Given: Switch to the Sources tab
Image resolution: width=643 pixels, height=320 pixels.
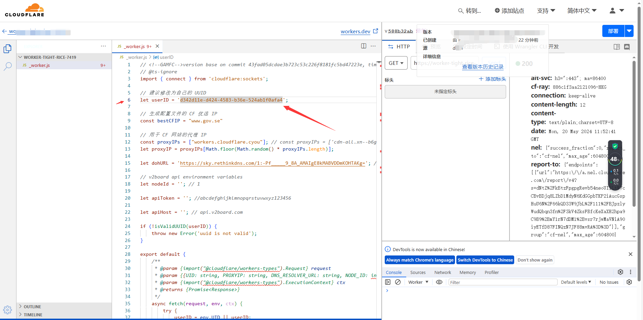Looking at the screenshot, I should [x=418, y=272].
